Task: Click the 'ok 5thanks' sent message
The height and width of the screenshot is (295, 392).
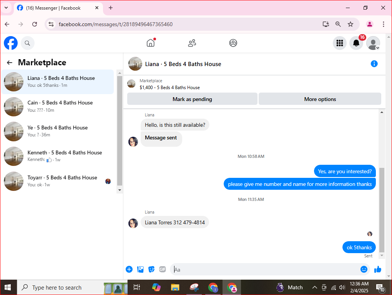Action: point(359,247)
